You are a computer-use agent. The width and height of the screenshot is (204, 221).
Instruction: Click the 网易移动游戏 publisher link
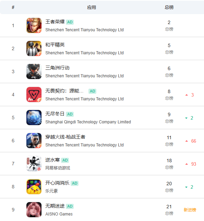(x=58, y=168)
